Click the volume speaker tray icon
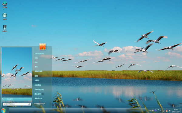182x113 pixels. point(170,111)
